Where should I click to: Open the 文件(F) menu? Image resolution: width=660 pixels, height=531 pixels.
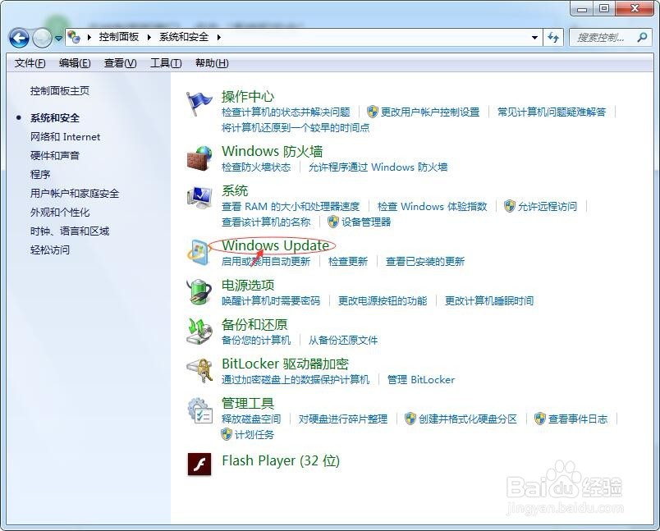point(30,63)
